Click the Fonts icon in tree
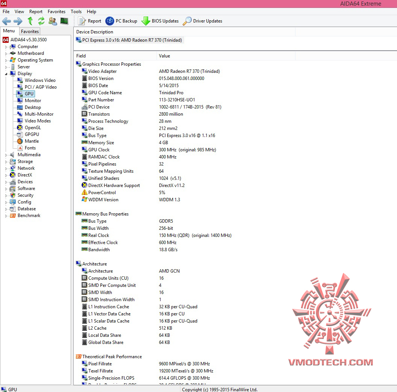 (20, 148)
